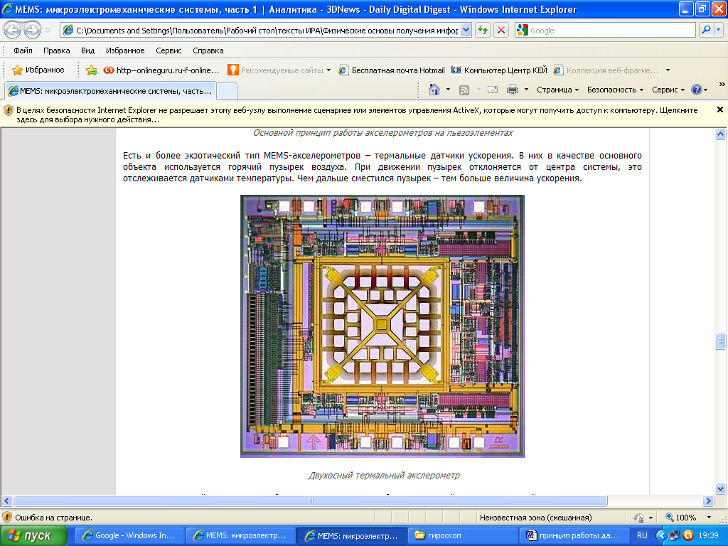Print the page with printer icon
Viewport: 728px width, 546px height.
[512, 90]
